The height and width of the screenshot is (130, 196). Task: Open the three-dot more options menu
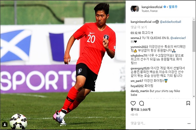click(x=189, y=123)
